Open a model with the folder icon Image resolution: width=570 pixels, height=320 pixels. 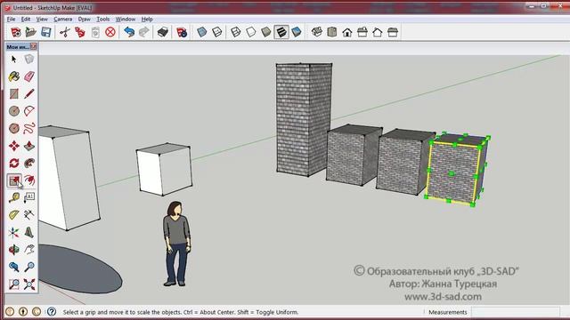coord(31,32)
